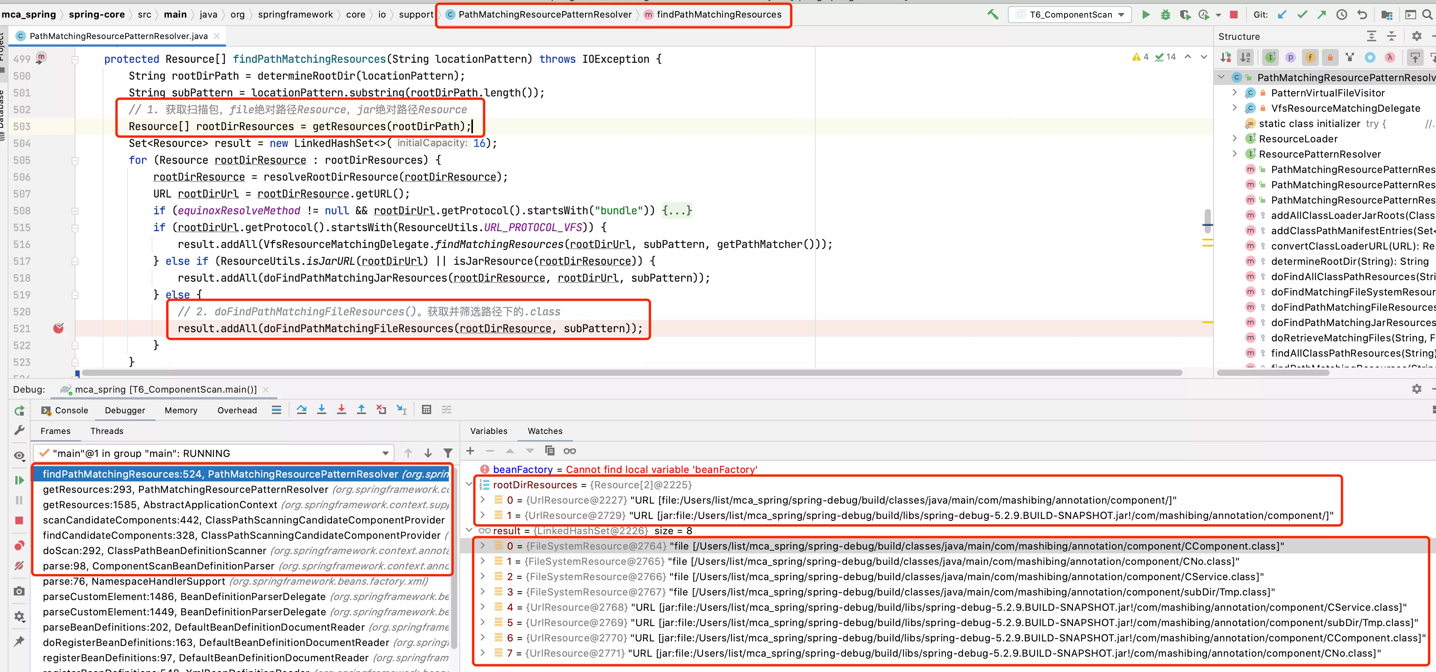Toggle Sort by Visibility in Structure
1436x672 pixels.
click(x=1225, y=57)
